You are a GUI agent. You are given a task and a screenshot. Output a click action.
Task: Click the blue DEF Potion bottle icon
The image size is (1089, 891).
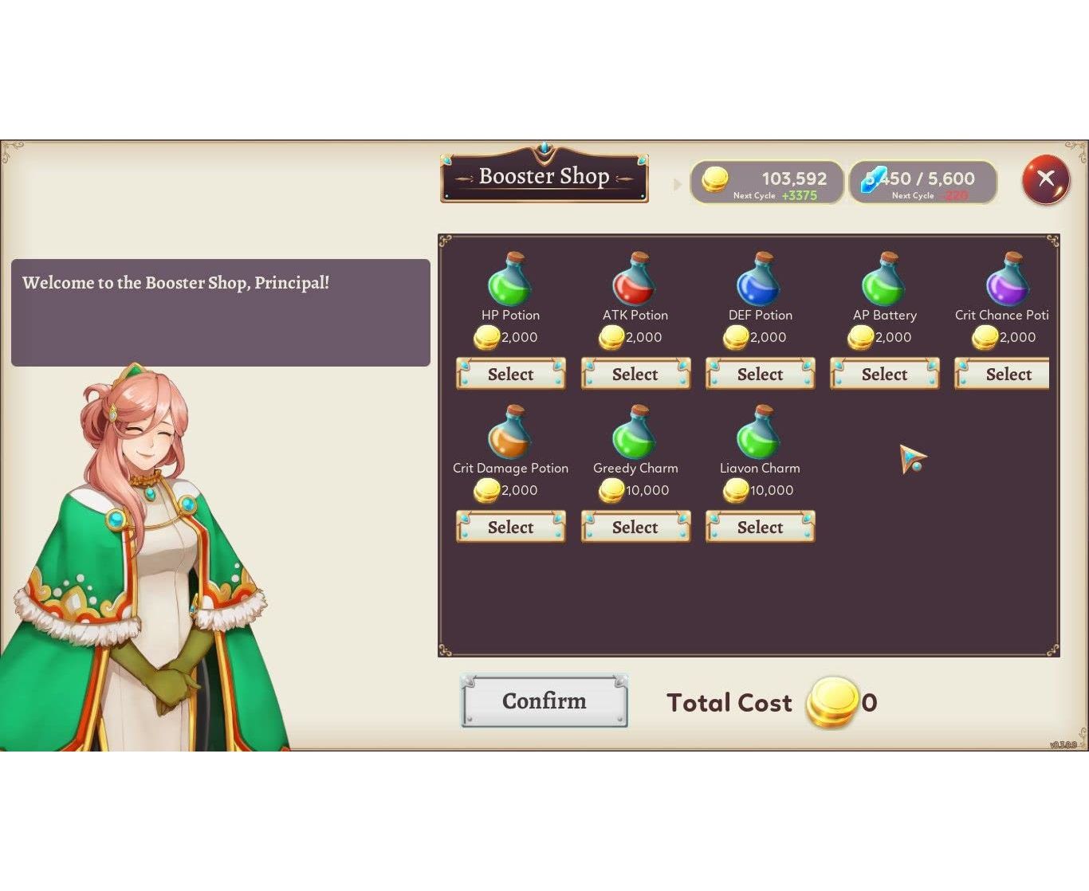(759, 279)
